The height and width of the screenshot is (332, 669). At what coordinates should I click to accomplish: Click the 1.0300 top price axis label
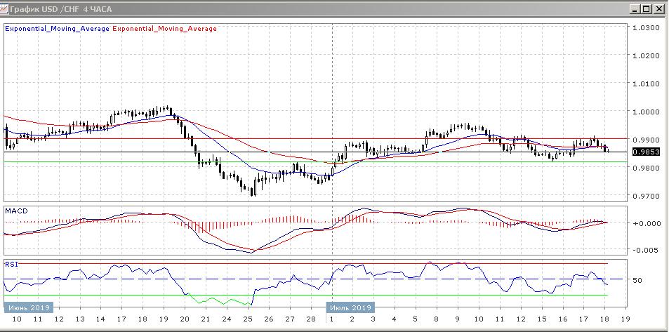[646, 27]
